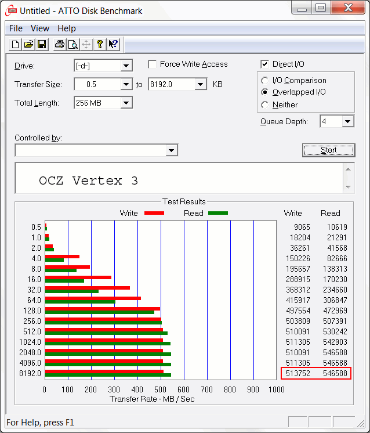Image resolution: width=370 pixels, height=433 pixels.
Task: Open the View menu
Action: (x=40, y=28)
